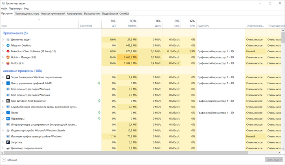Viewport: 285px width, 165px height.
Task: Click the Holdem Manager 3 icon
Action: pyautogui.click(x=8, y=57)
